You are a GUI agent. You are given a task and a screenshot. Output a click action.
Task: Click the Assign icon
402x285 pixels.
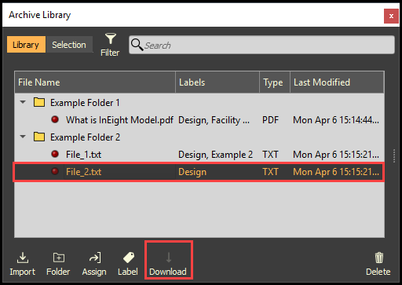pyautogui.click(x=94, y=264)
